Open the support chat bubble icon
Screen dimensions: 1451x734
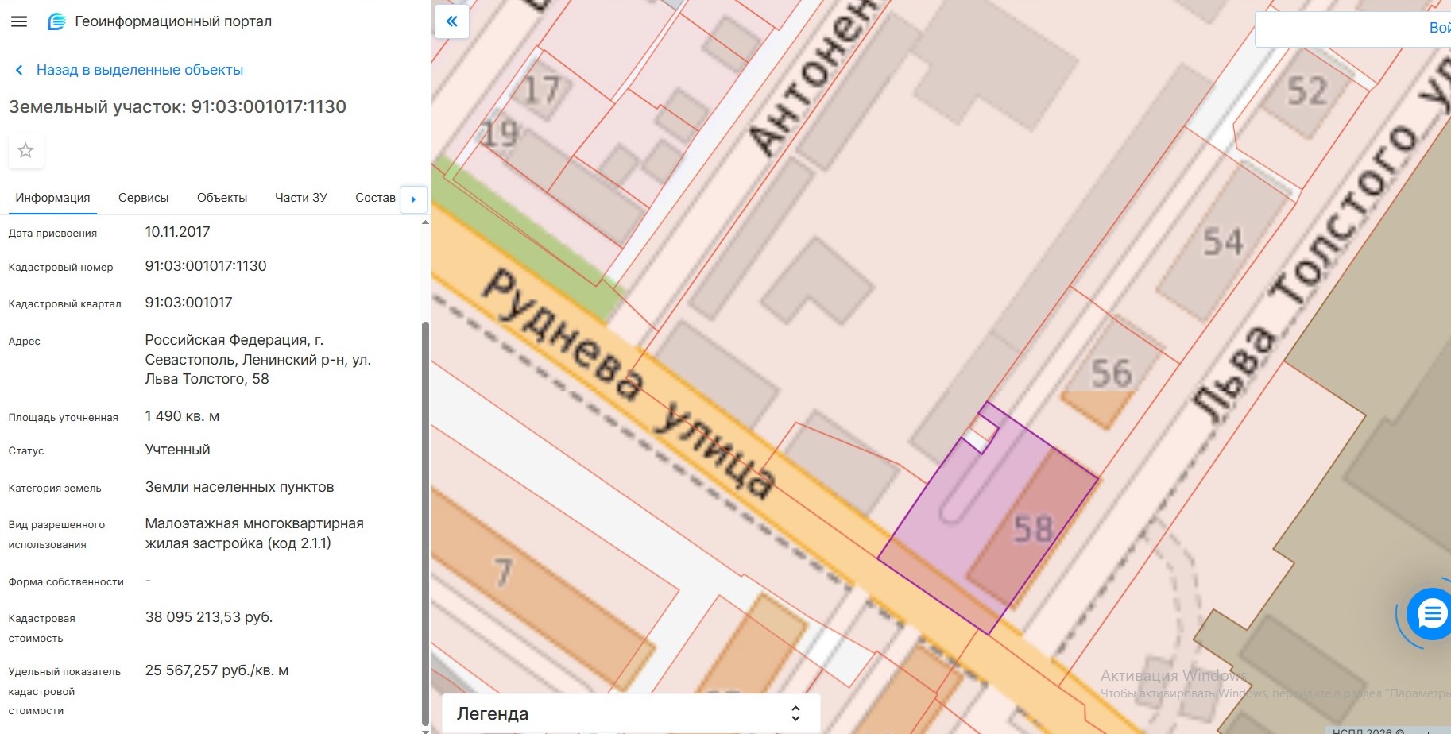[1431, 613]
